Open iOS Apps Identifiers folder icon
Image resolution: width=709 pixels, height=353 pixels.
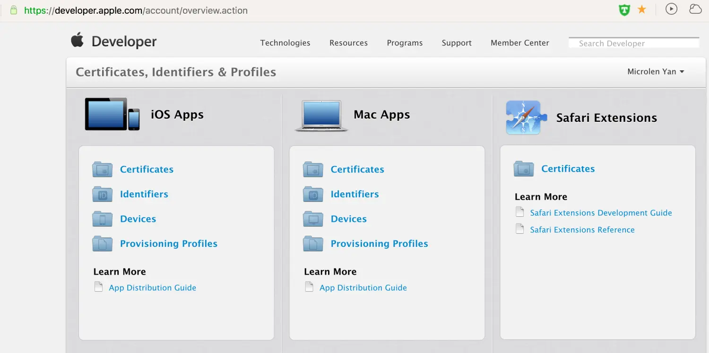click(102, 194)
